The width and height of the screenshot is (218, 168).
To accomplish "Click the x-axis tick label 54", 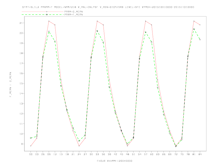I will 140,154.
